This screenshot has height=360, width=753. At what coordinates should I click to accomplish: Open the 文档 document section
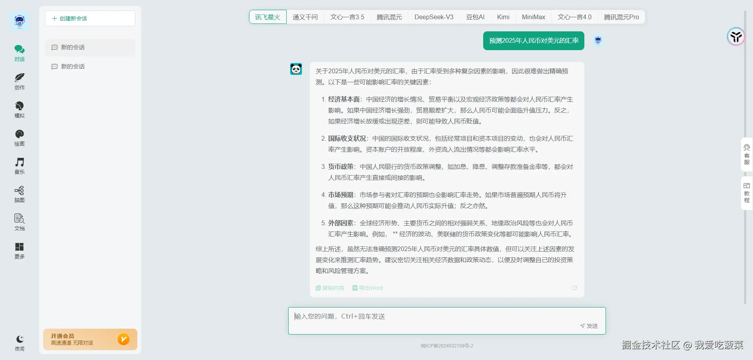(20, 223)
